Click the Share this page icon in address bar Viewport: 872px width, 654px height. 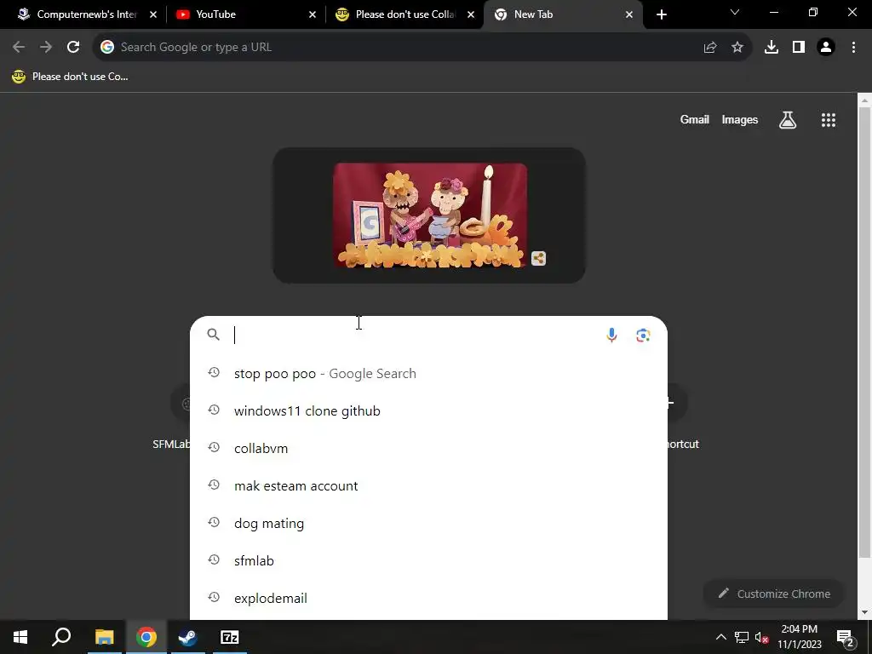tap(710, 48)
